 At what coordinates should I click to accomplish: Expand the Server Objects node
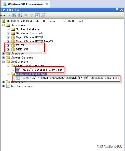point(4,58)
